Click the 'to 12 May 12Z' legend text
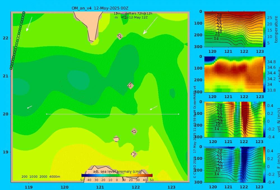This screenshot has width=280, height=190. (136, 18)
